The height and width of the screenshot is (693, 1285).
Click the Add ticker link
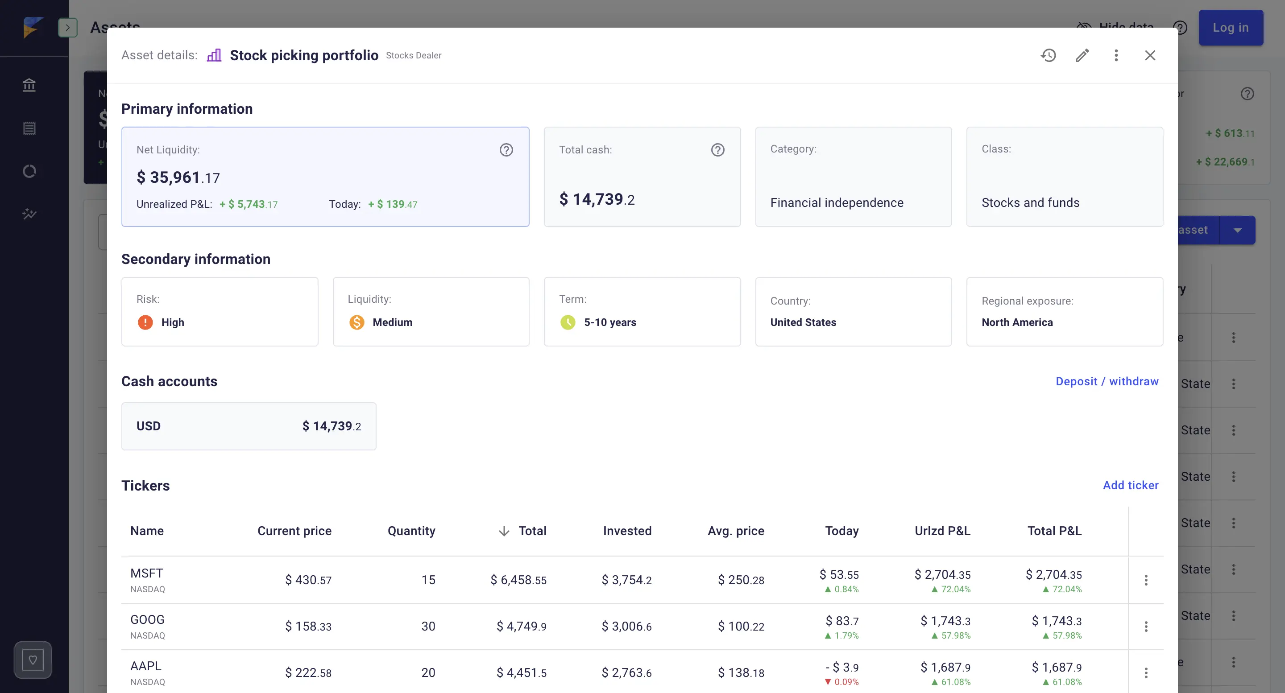1130,485
